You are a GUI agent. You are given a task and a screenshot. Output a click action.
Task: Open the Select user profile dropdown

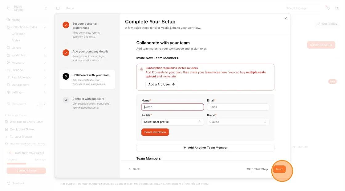click(x=172, y=122)
